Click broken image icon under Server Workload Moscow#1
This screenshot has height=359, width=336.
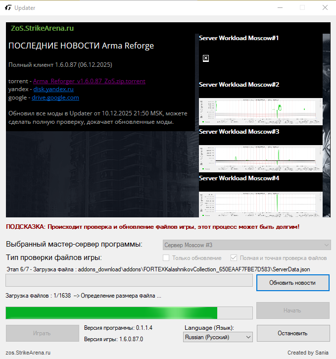tap(206, 58)
